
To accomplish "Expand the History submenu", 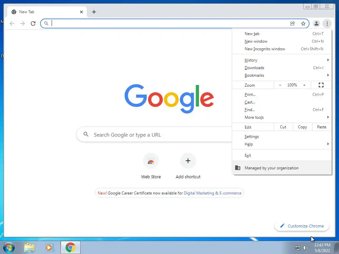I will 282,60.
